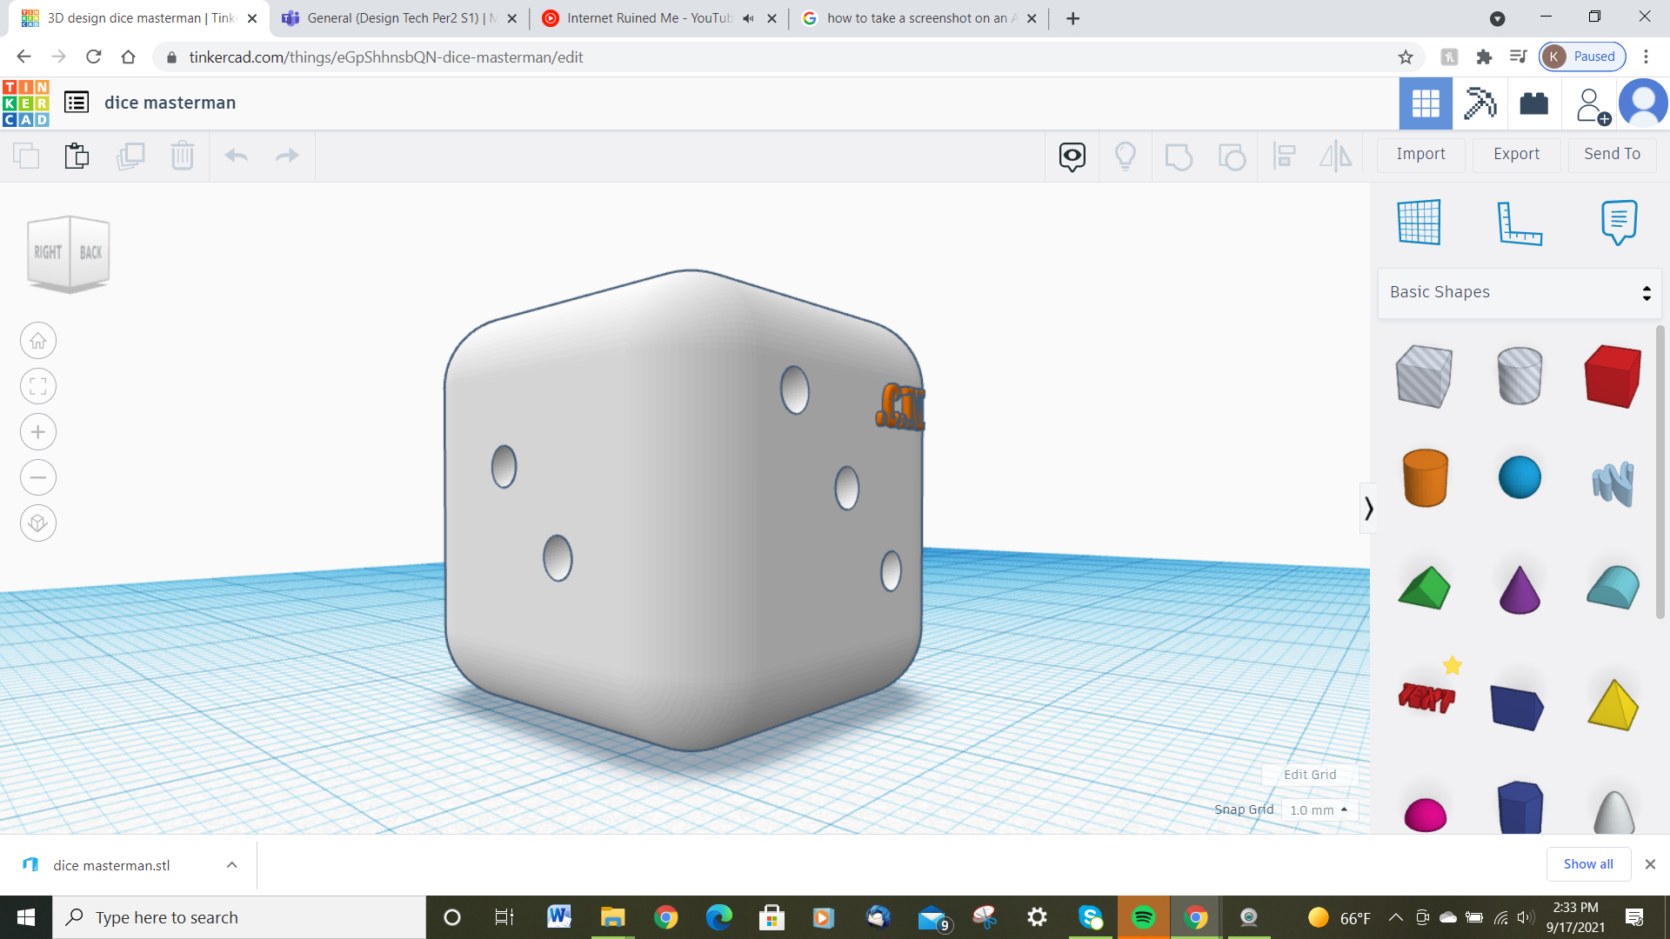Switch to how to take a screenshot tab
Viewport: 1670px width, 939px height.
(919, 18)
